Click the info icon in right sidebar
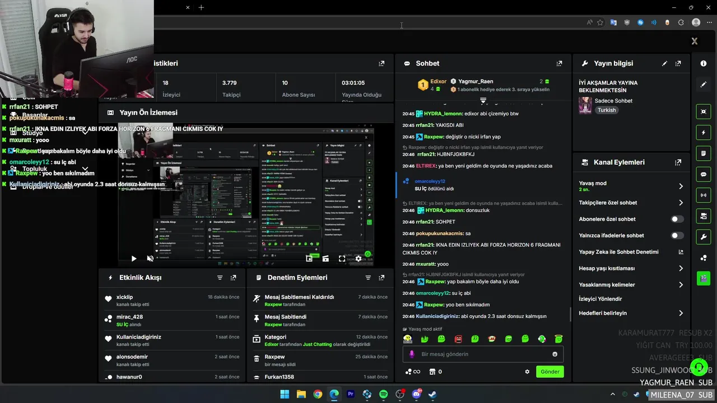This screenshot has width=717, height=403. pos(704,64)
